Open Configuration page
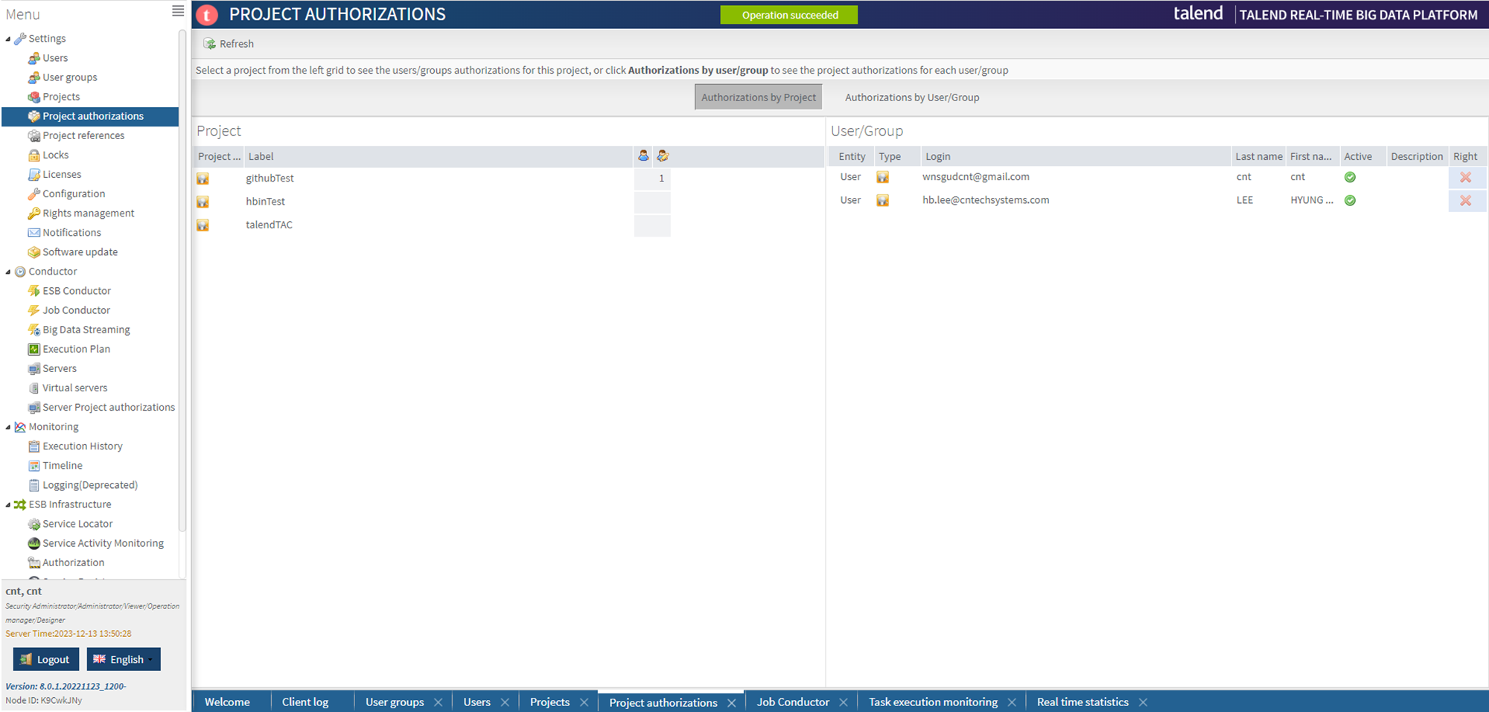Viewport: 1489px width, 712px height. [x=74, y=193]
